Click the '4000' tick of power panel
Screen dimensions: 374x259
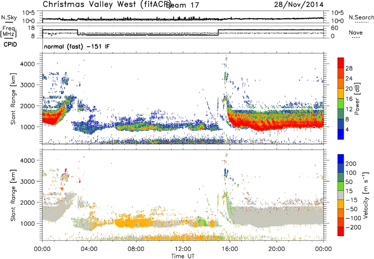click(28, 64)
